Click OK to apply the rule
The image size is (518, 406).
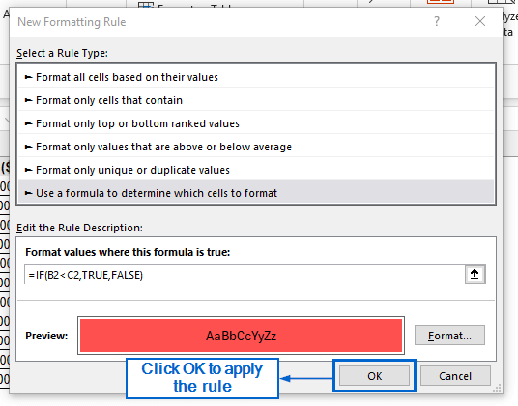tap(374, 376)
